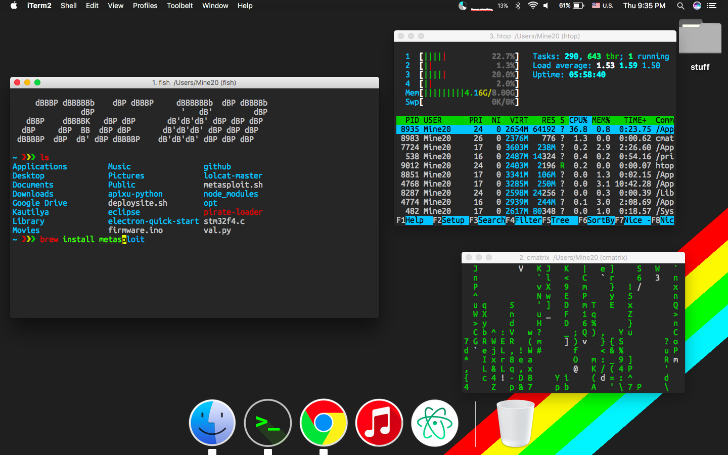This screenshot has width=728, height=455.
Task: Select htop process row 8983
Action: [535, 139]
